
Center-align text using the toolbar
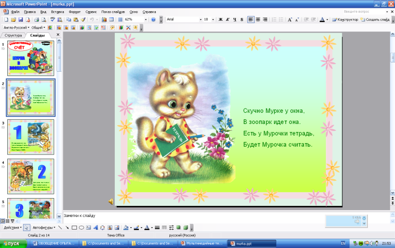[x=258, y=20]
